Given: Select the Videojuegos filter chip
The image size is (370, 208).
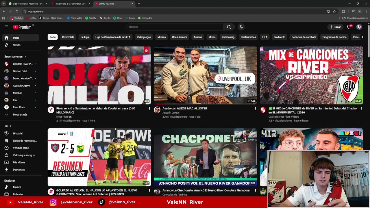Looking at the screenshot, I should pos(144,37).
